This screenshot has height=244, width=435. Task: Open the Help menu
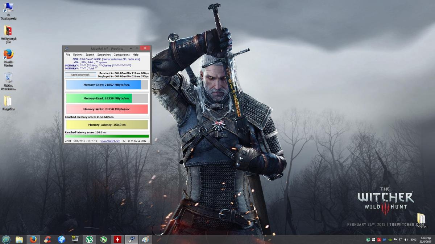[136, 55]
